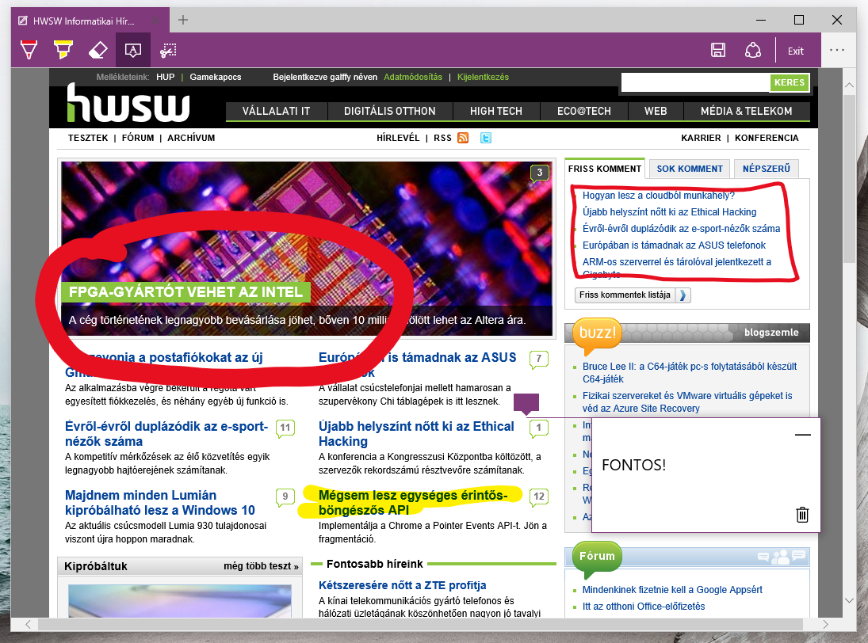Open 'Mindenkinek fizetnie kell a Google Appsért'
The width and height of the screenshot is (868, 643).
point(672,590)
